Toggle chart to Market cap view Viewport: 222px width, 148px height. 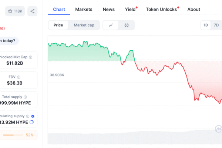pos(84,25)
